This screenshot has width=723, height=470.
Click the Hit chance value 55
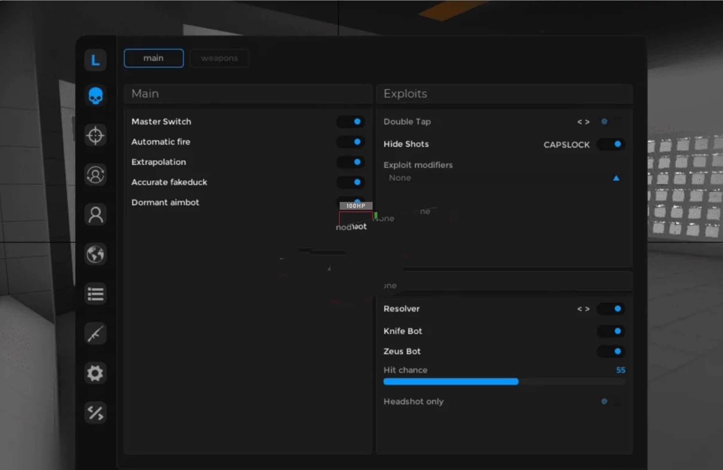[x=620, y=370]
